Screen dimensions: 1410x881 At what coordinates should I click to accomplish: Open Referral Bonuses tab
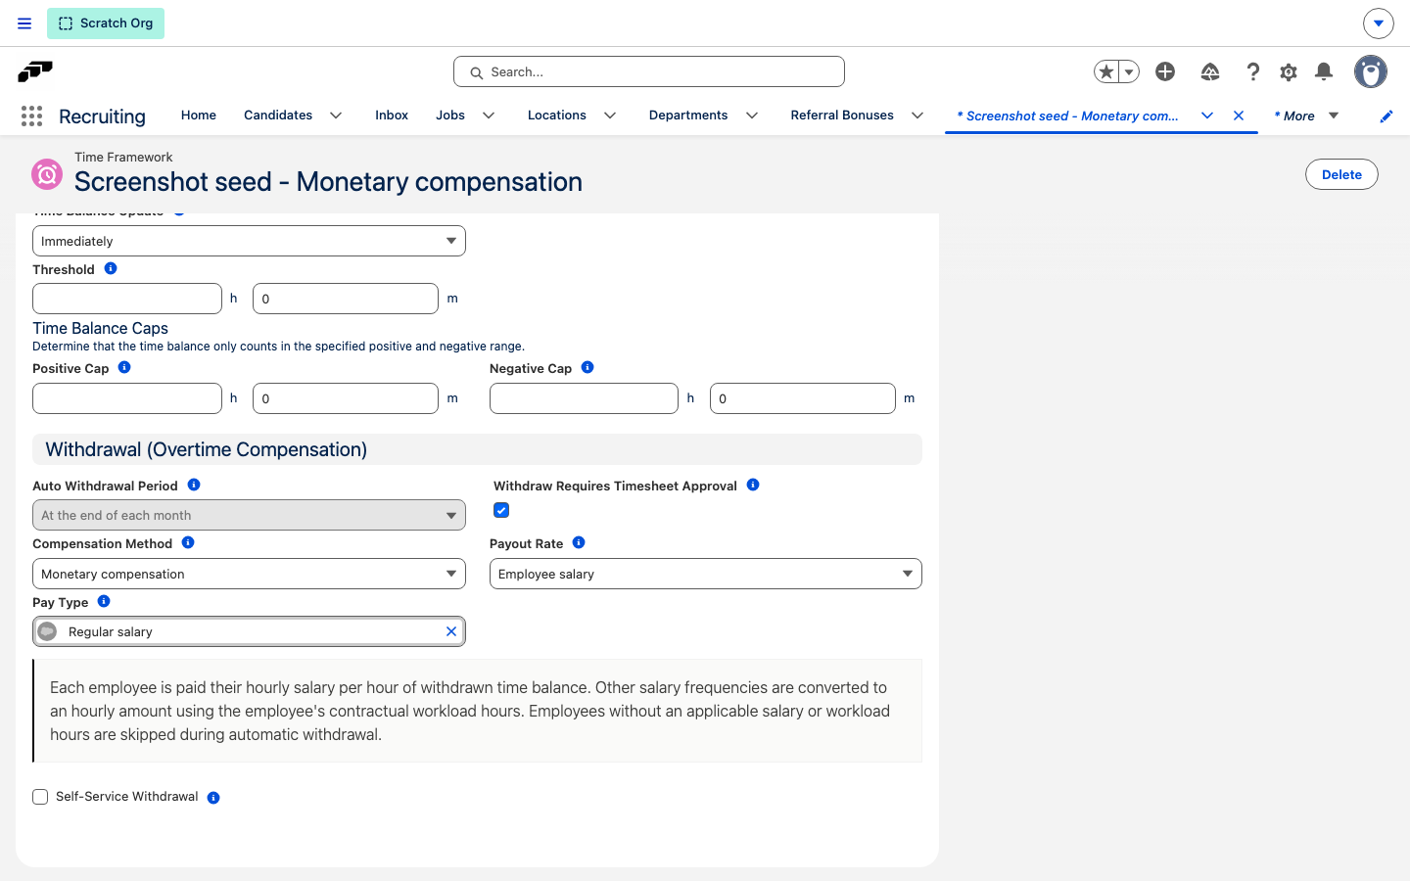[x=842, y=116]
